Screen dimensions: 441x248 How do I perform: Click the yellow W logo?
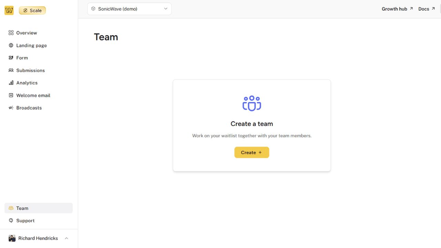pos(9,10)
